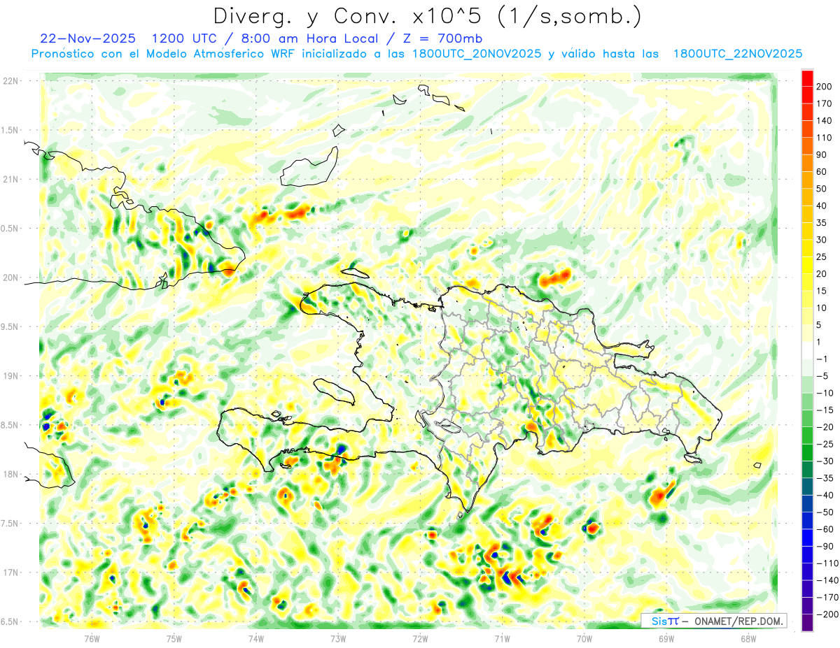Screen dimensions: 840x648
Task: Click the '1800UTC_22NOV2025' valid-until timestamp
Action: click(738, 54)
